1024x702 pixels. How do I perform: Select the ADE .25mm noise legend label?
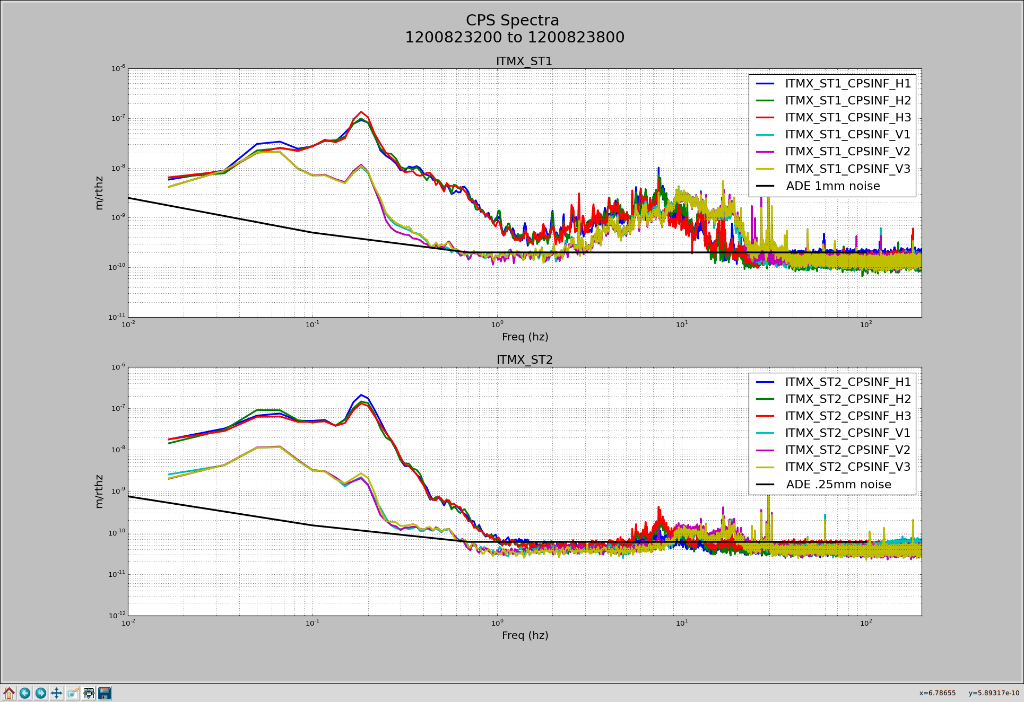[x=838, y=485]
